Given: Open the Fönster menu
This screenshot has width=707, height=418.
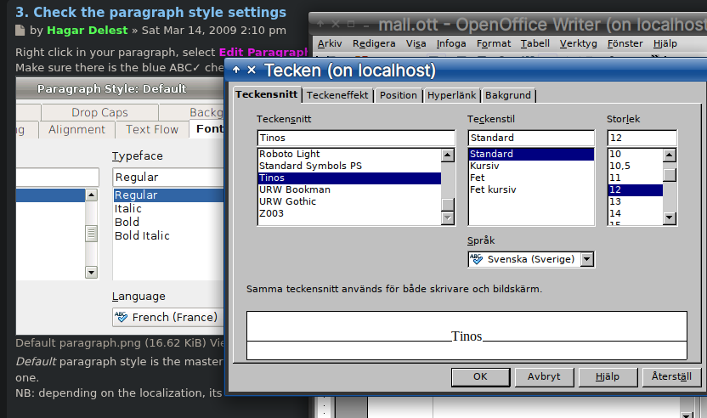Looking at the screenshot, I should pyautogui.click(x=625, y=43).
